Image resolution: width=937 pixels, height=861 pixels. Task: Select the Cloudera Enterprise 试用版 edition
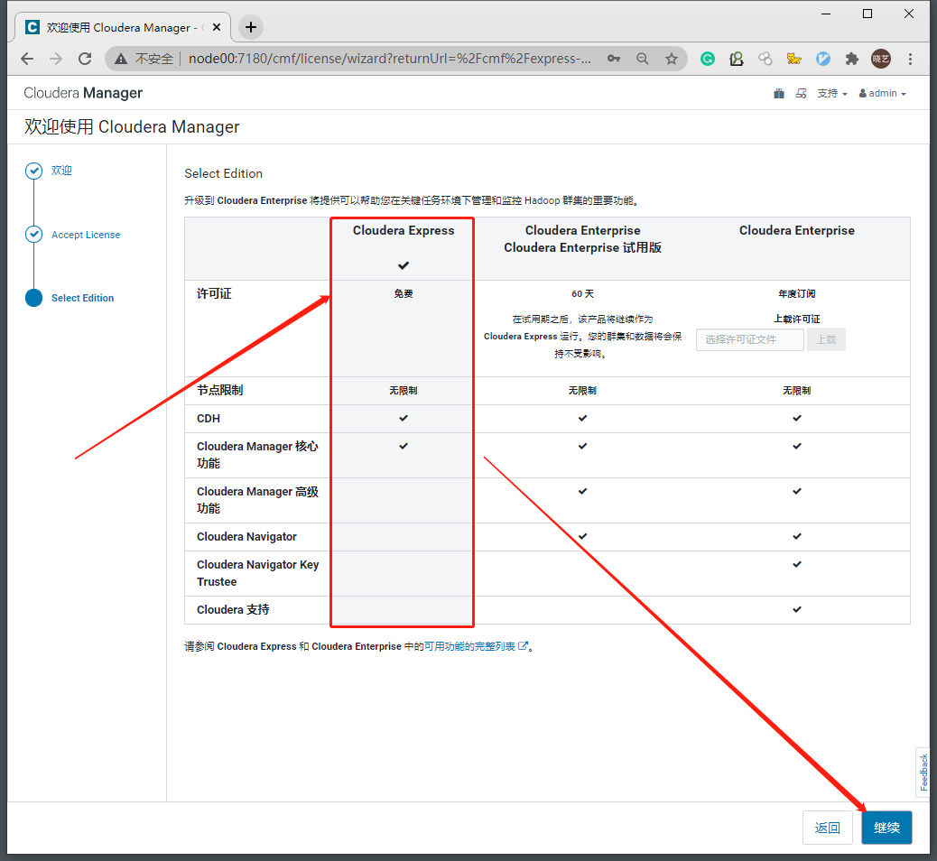(x=582, y=239)
